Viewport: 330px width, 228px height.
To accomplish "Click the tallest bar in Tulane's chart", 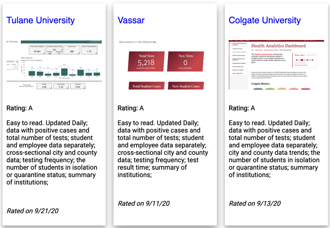I will (64, 72).
